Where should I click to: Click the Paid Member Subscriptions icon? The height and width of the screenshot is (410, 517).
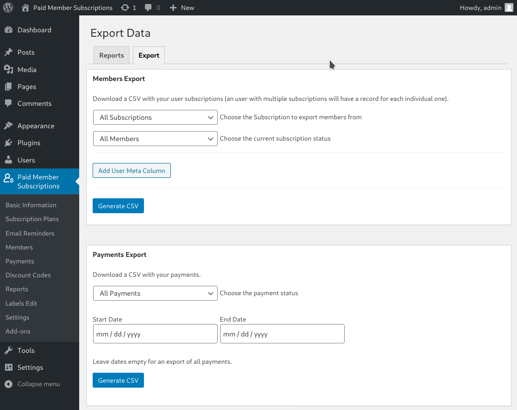click(x=8, y=178)
